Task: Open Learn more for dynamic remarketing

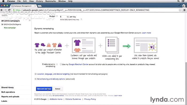Action: (146, 33)
